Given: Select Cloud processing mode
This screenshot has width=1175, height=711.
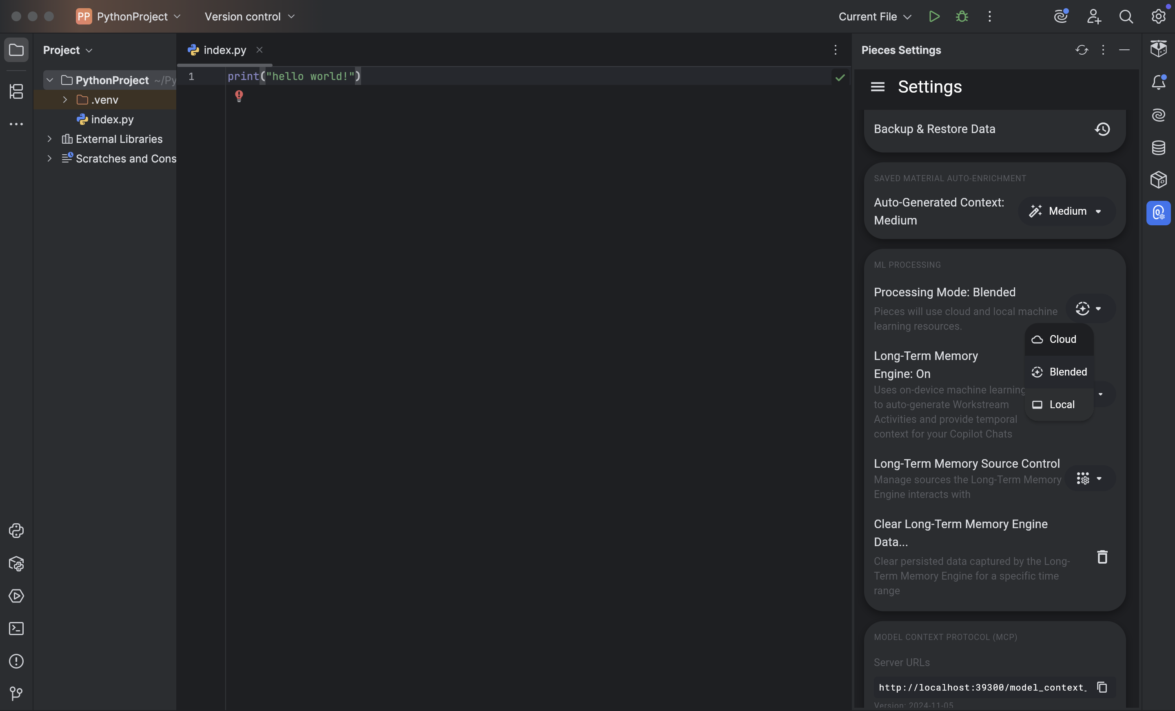Looking at the screenshot, I should click(1059, 339).
